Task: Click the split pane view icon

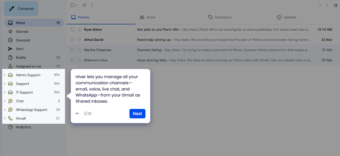Action: click(335, 5)
